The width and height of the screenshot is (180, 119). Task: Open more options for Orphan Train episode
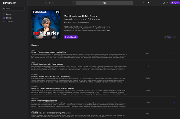point(175,78)
